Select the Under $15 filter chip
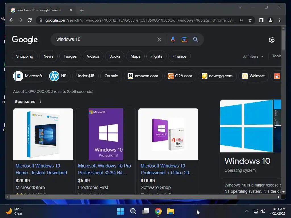Screen dimensions: 291x218 (85, 76)
